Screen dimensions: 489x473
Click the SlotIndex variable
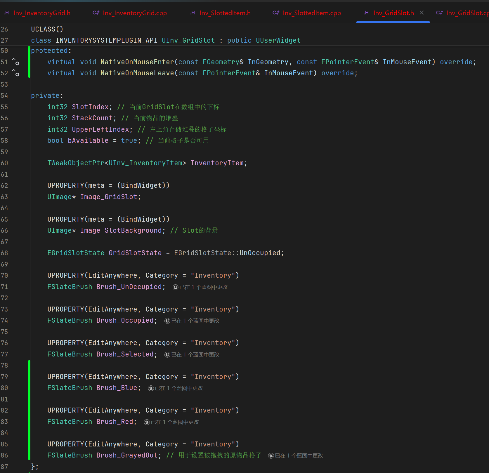[90, 107]
